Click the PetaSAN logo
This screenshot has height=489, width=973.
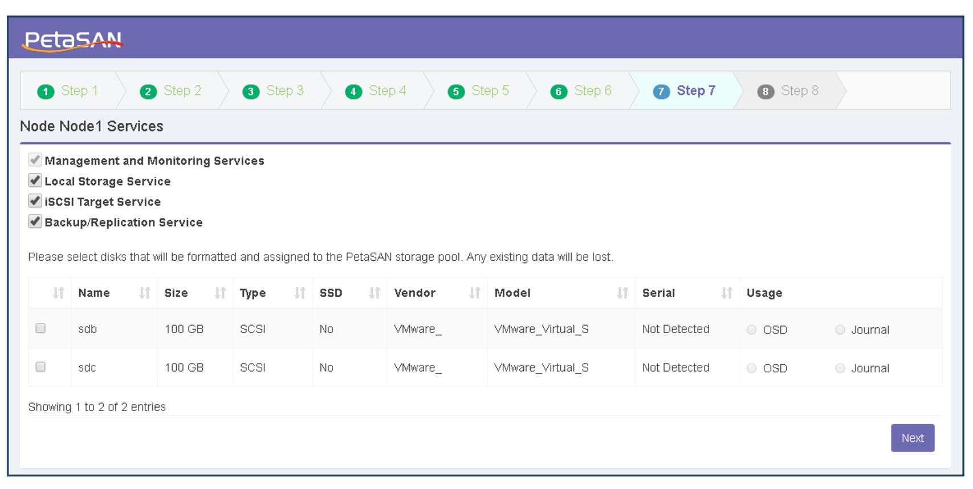[x=72, y=40]
